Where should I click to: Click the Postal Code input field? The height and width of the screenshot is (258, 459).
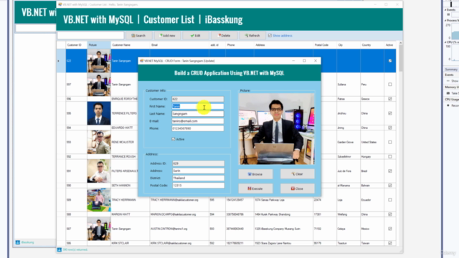point(199,185)
